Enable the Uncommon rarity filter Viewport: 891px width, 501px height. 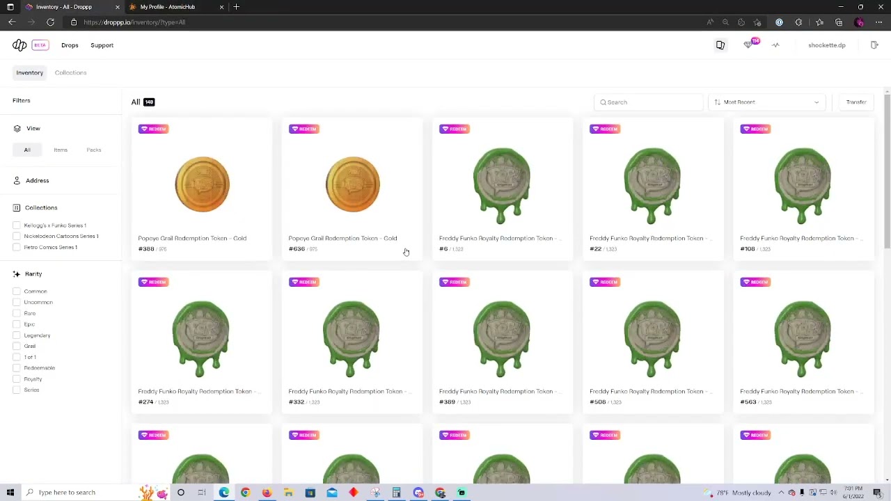17,303
